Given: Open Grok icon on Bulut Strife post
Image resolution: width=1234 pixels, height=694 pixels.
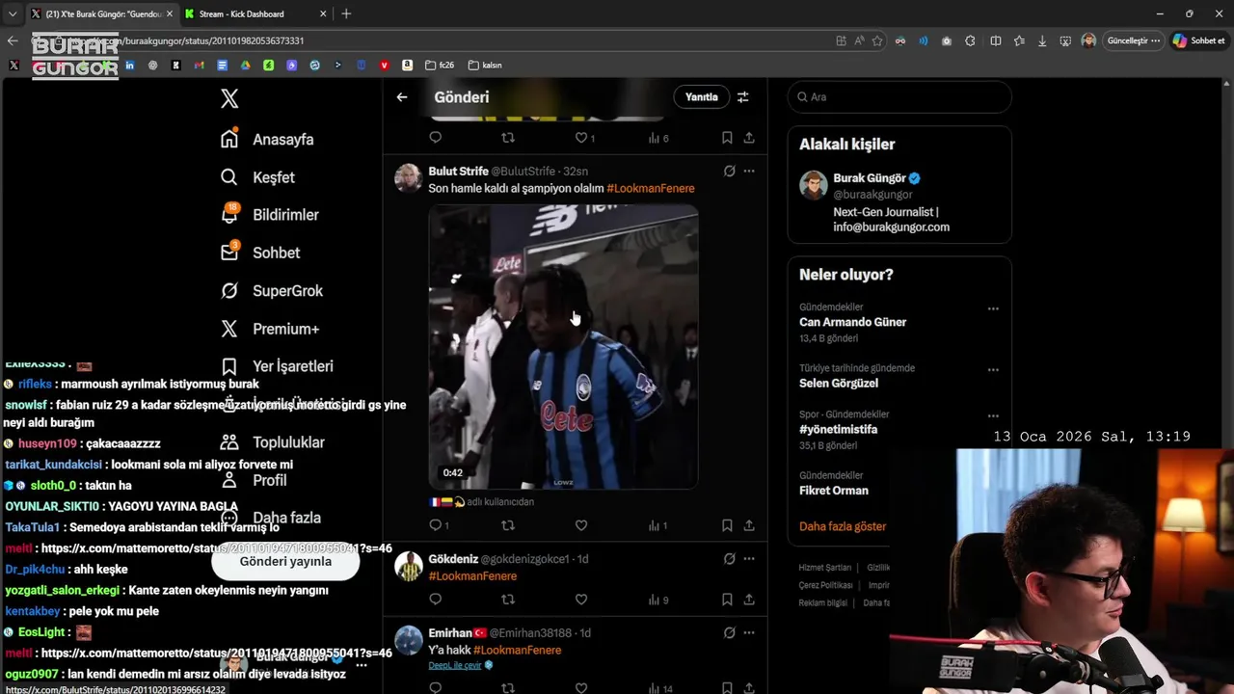Looking at the screenshot, I should click(x=729, y=172).
